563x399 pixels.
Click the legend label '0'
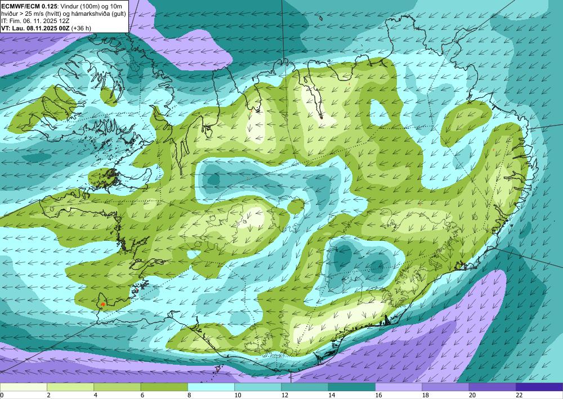click(2, 395)
